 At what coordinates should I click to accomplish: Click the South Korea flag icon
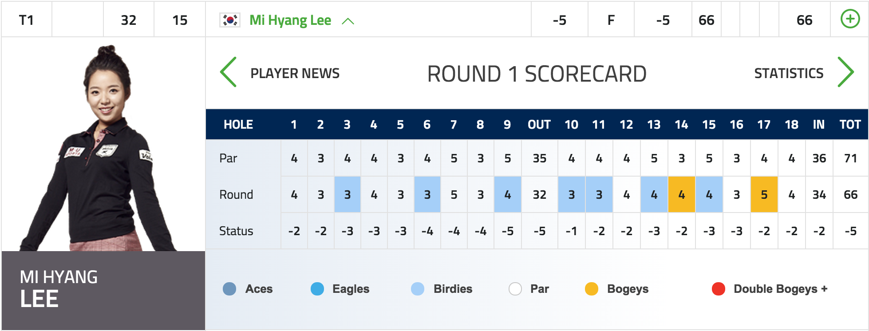point(230,20)
